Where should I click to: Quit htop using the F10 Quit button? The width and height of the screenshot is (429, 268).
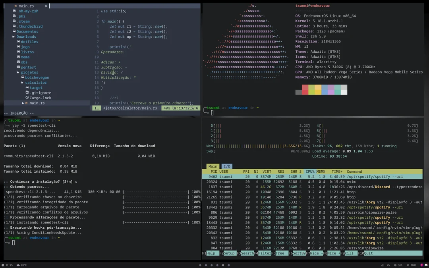365,253
